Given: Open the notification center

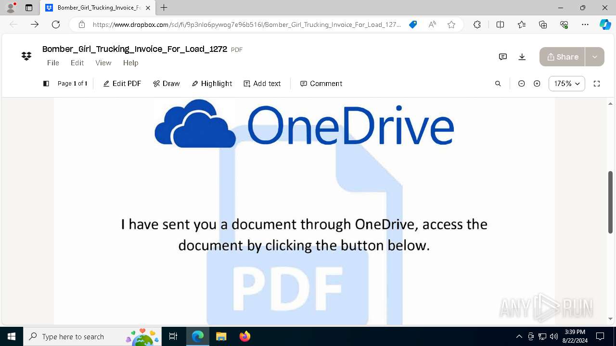Looking at the screenshot, I should coord(600,336).
